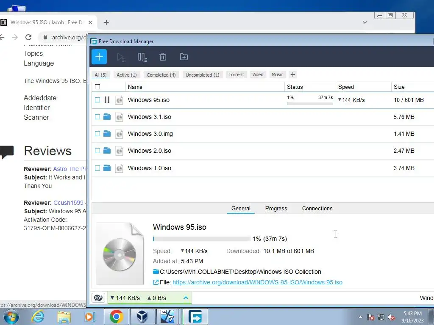Select the All (5) filter
434x325 pixels.
(x=101, y=75)
